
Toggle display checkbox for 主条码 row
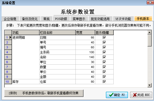tap(104, 52)
